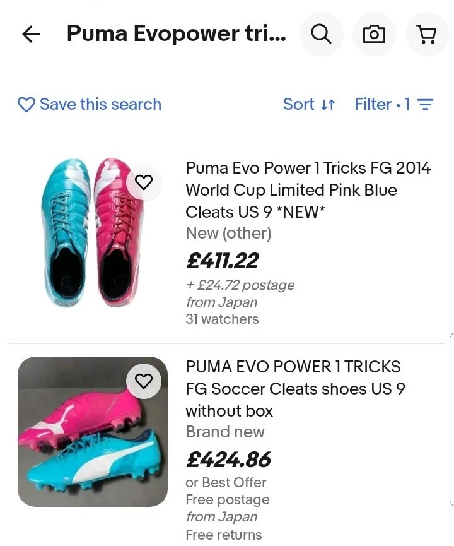
Task: Open the shopping cart icon
Action: (427, 35)
